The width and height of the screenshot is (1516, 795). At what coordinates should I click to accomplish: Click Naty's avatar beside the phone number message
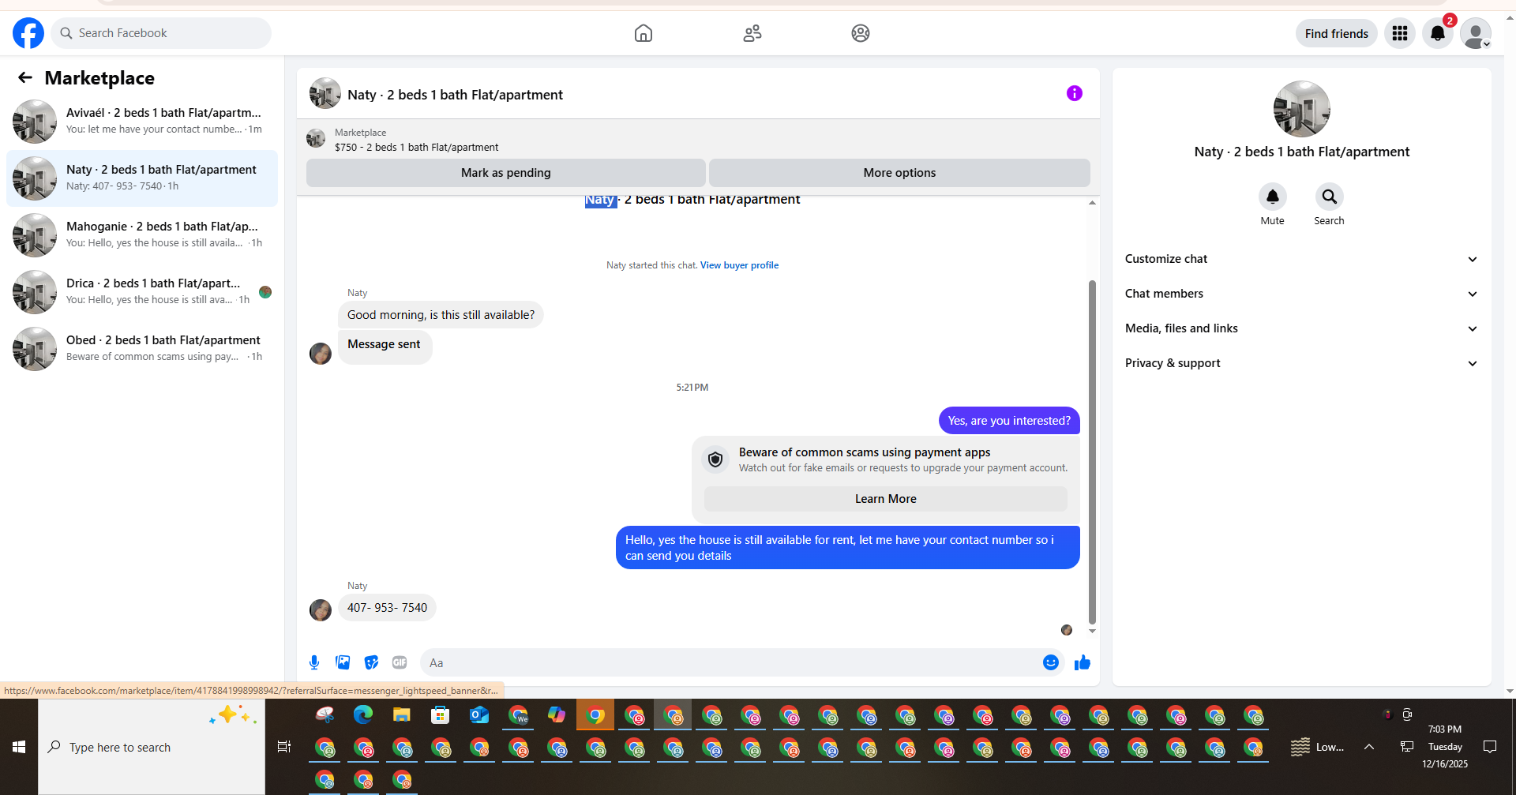point(321,610)
